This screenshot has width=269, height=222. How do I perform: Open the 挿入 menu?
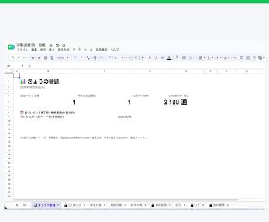(51, 50)
